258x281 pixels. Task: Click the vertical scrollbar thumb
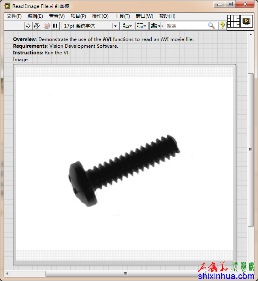250,150
